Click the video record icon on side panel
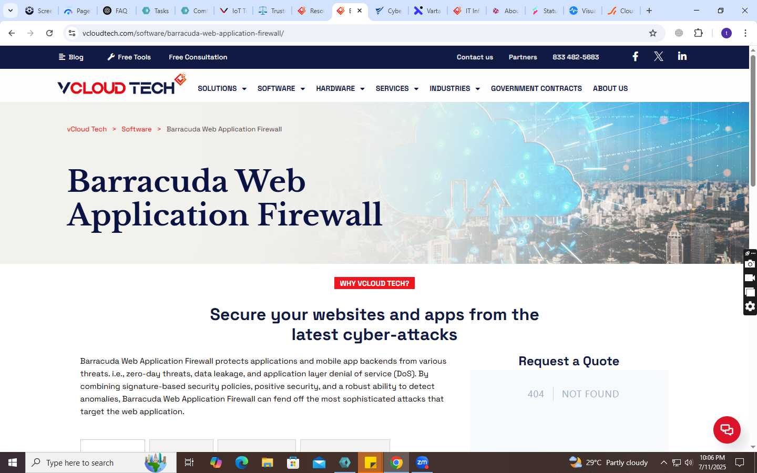This screenshot has height=473, width=757. point(750,278)
